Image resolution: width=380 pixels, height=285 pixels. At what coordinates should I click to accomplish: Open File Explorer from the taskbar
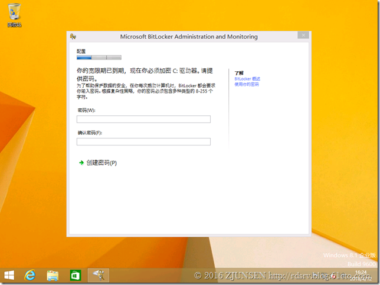coord(53,276)
